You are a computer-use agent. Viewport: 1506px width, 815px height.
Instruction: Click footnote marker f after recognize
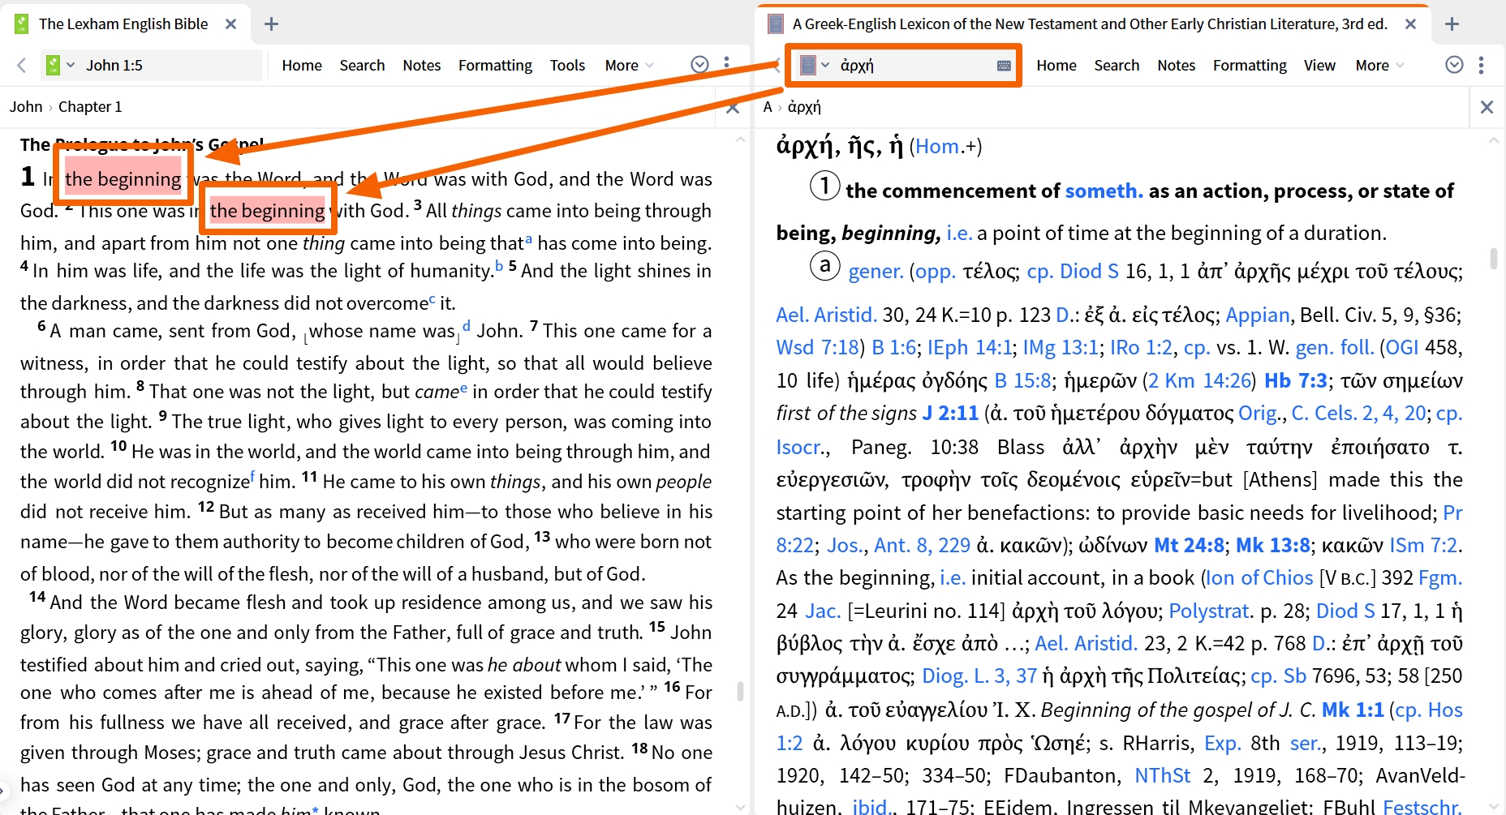[252, 476]
